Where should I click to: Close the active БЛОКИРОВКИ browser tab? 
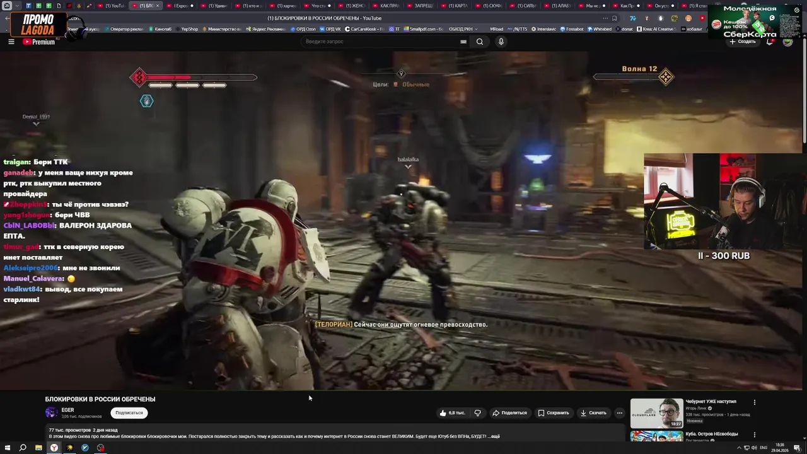(158, 6)
